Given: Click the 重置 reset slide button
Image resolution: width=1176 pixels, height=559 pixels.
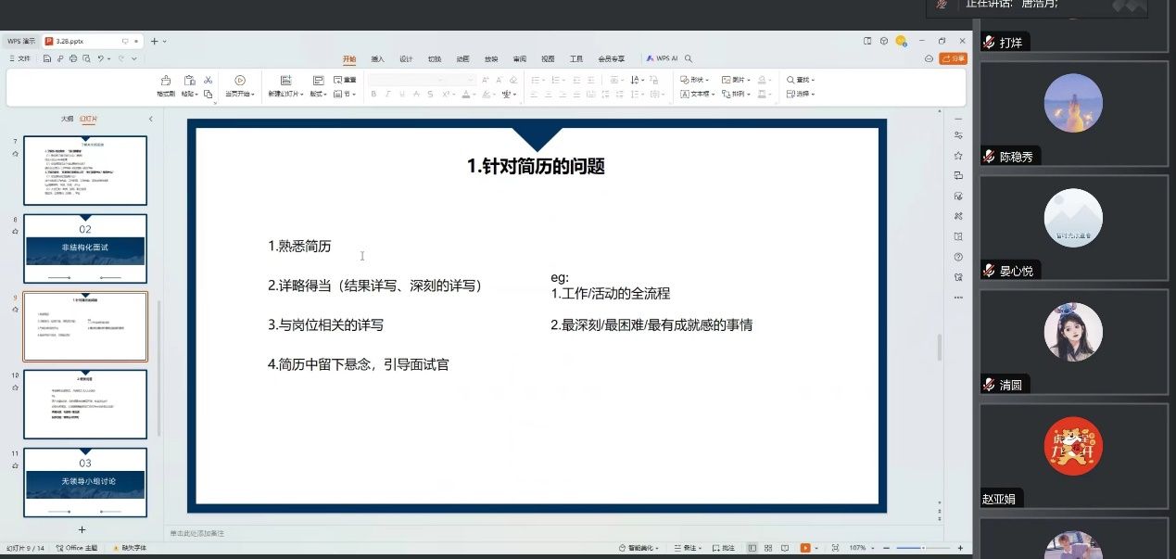Looking at the screenshot, I should [x=345, y=80].
